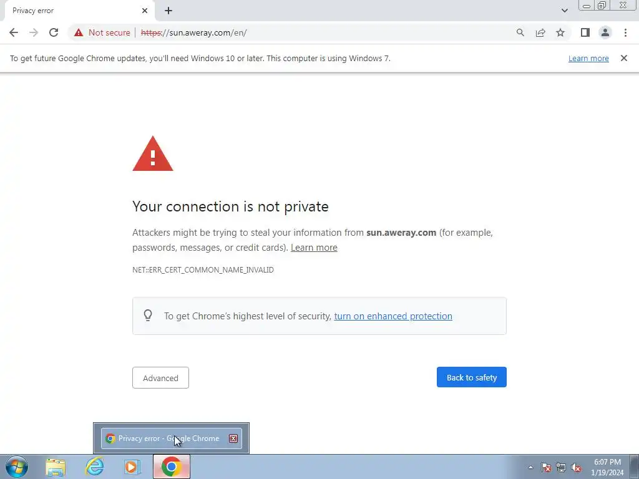Image resolution: width=639 pixels, height=479 pixels.
Task: Restore down the Chrome window
Action: [x=602, y=6]
